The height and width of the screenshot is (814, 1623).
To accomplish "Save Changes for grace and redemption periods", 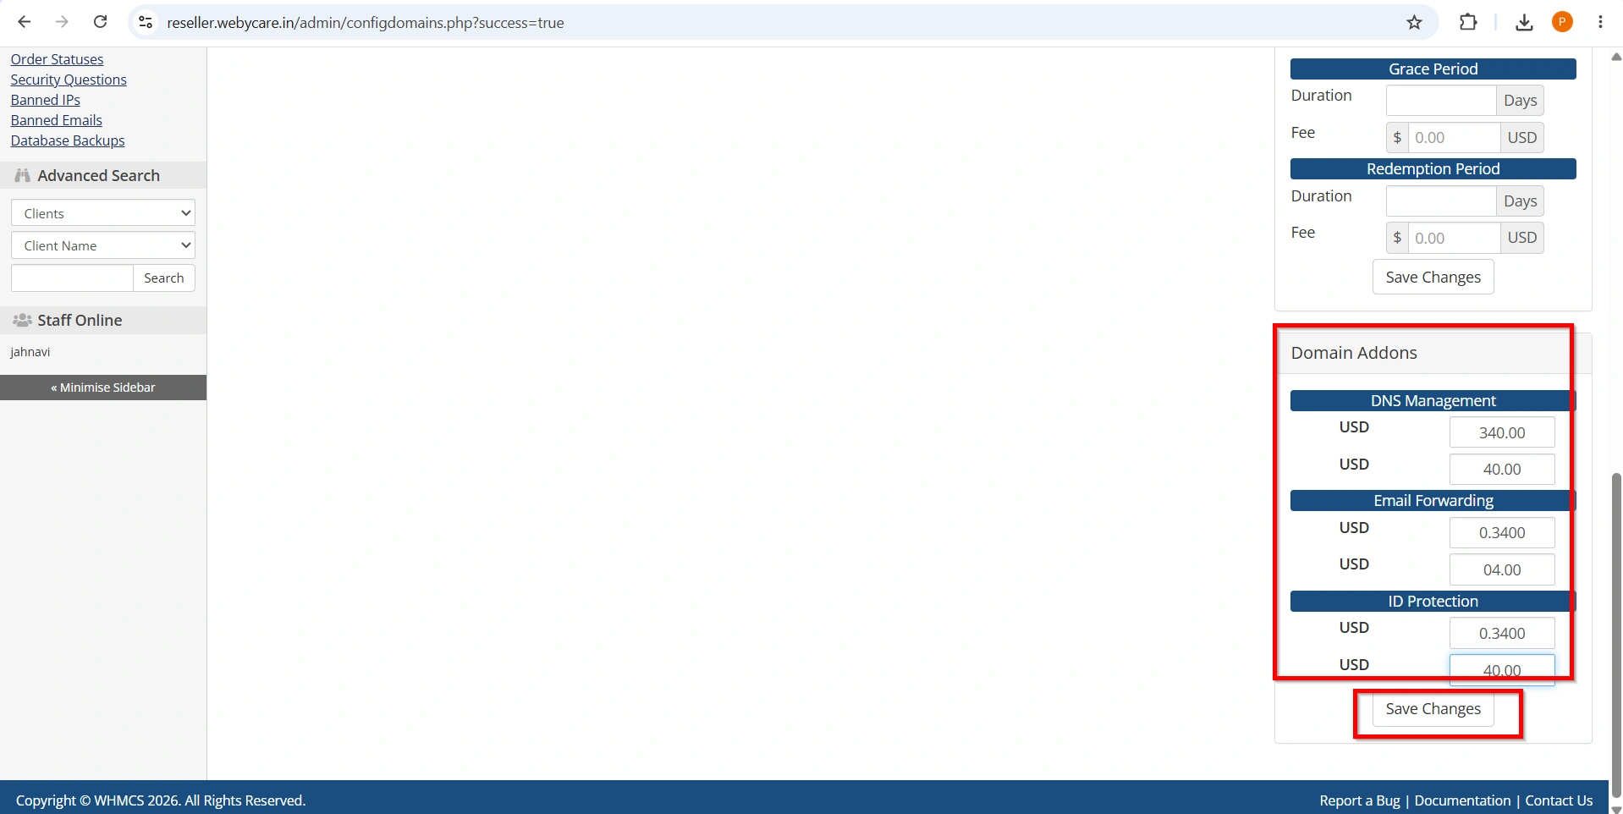I will 1433,277.
